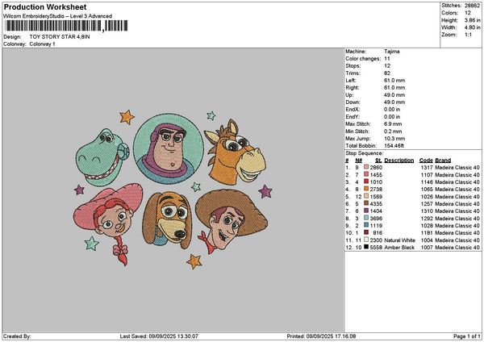Click the 'Production Worksheet' title

point(45,6)
